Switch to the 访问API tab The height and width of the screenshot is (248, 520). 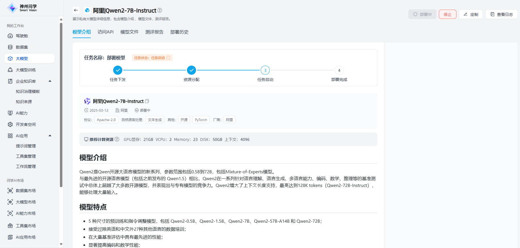point(106,32)
